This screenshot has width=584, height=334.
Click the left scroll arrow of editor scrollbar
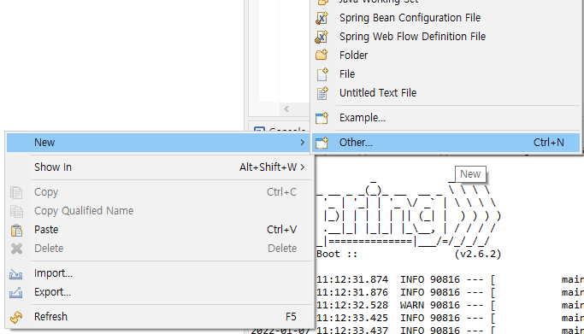pos(286,109)
